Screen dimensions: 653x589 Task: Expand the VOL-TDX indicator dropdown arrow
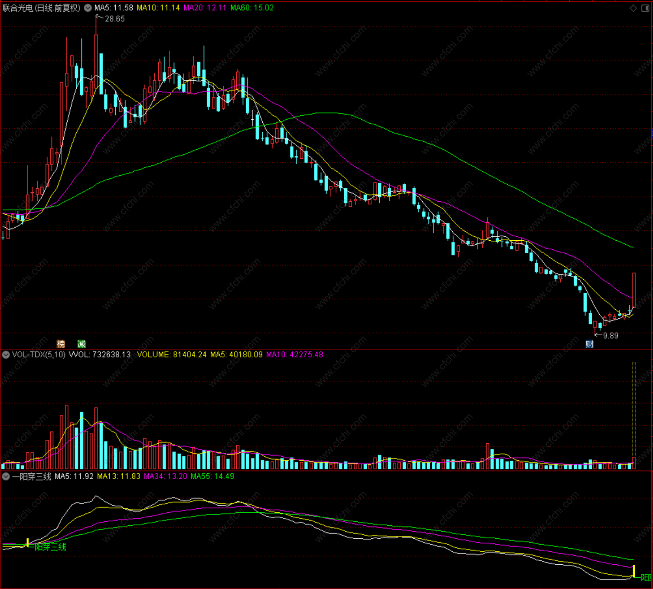pos(6,355)
